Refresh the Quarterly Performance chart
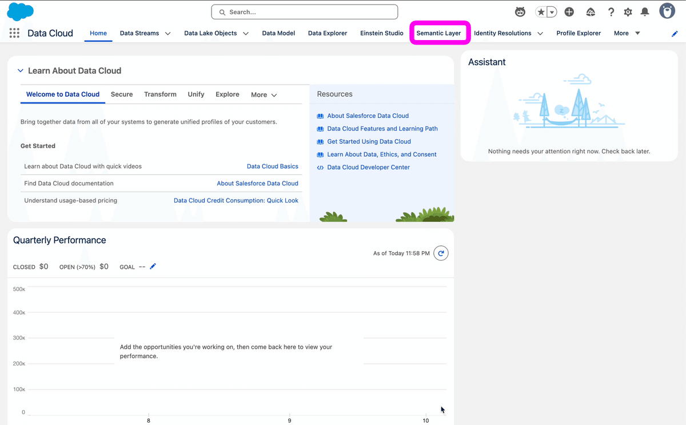The image size is (686, 425). point(440,253)
